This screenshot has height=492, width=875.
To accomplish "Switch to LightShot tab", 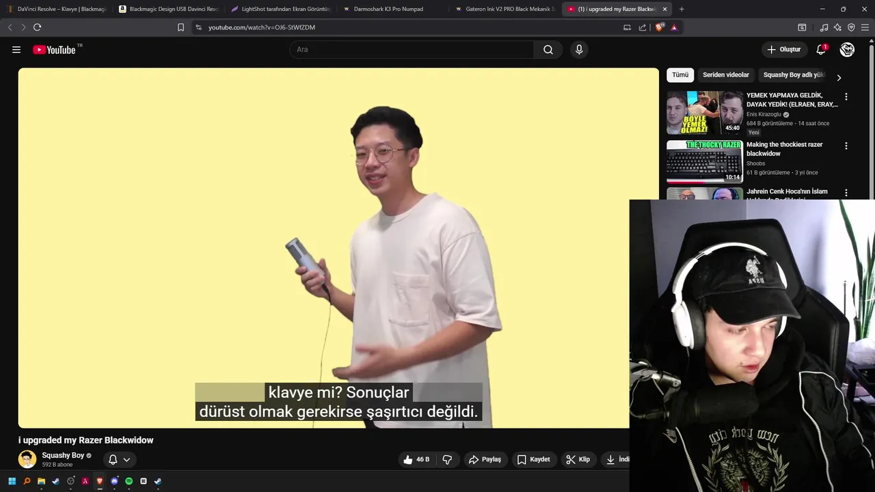I will coord(280,9).
